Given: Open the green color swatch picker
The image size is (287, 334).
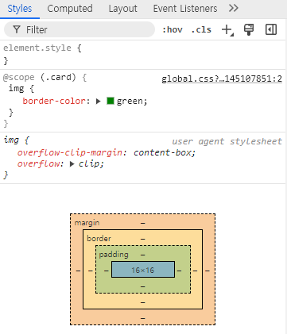Looking at the screenshot, I should pyautogui.click(x=111, y=101).
